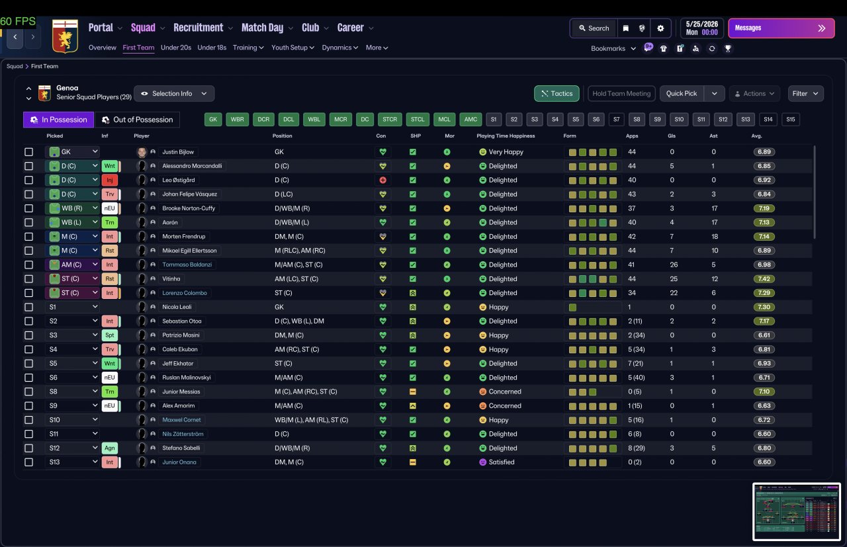Open the S1 picked dropdown for Nicola Leali
Image resolution: width=847 pixels, height=547 pixels.
pos(72,307)
